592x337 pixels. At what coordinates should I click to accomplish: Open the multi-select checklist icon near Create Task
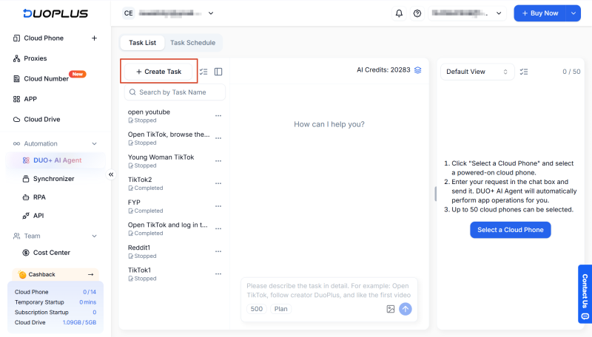coord(203,72)
